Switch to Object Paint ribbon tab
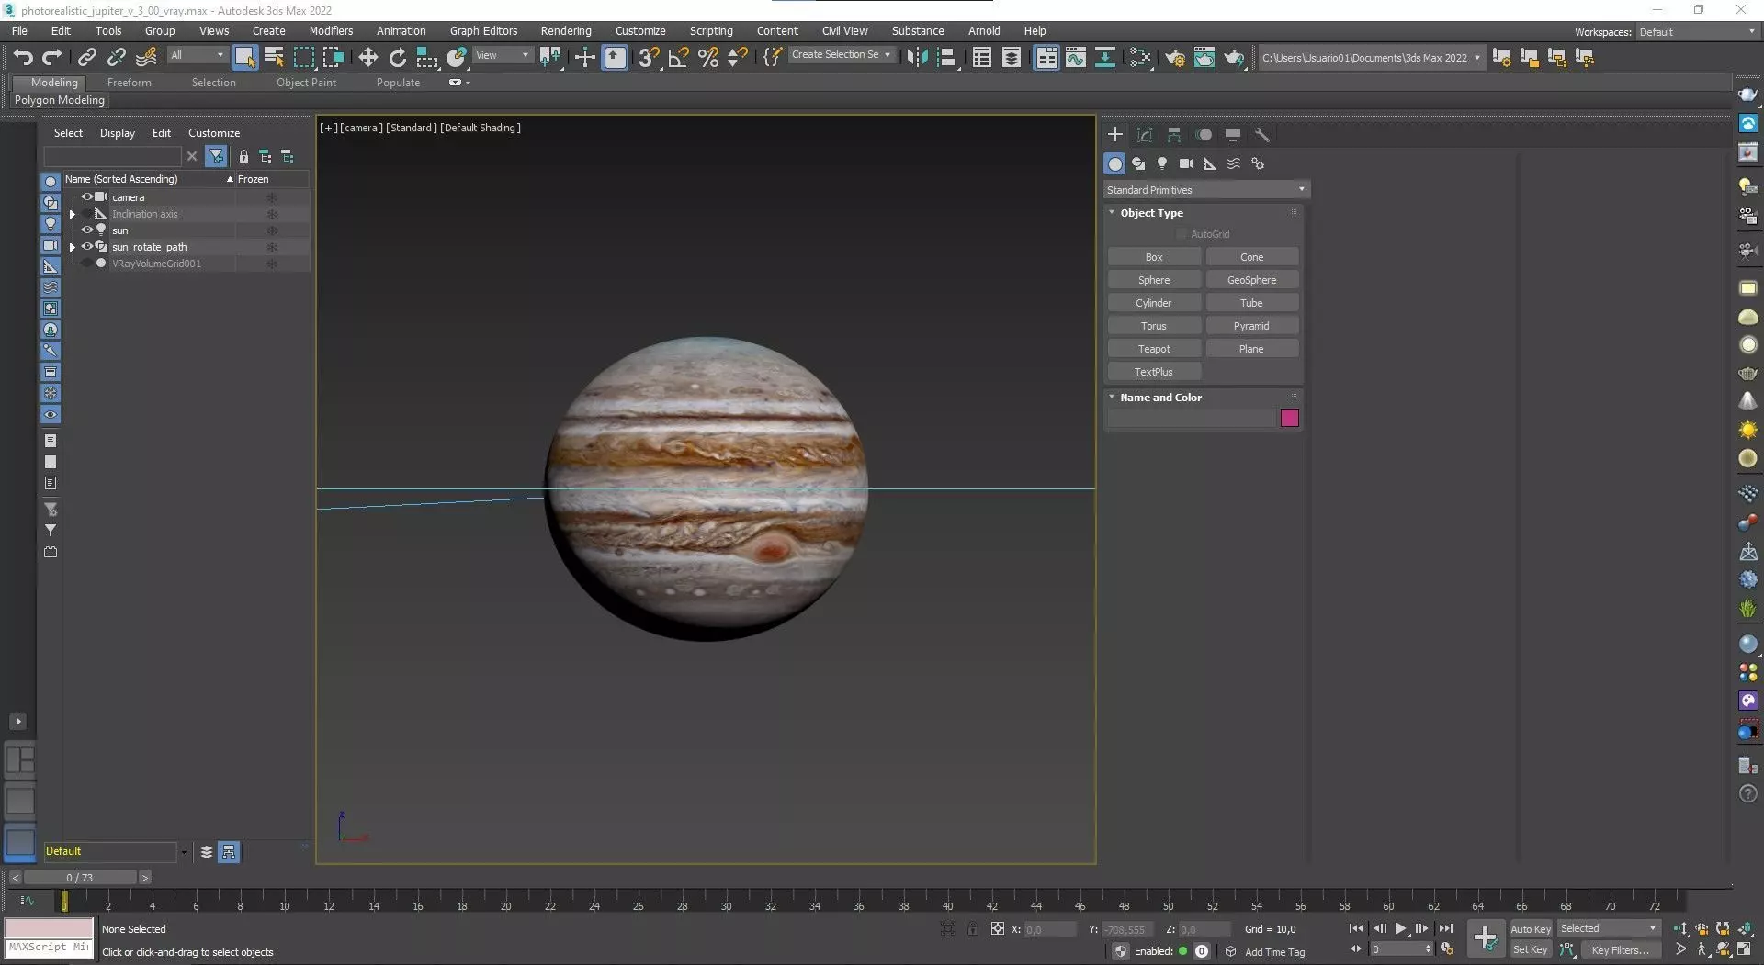 pyautogui.click(x=306, y=83)
